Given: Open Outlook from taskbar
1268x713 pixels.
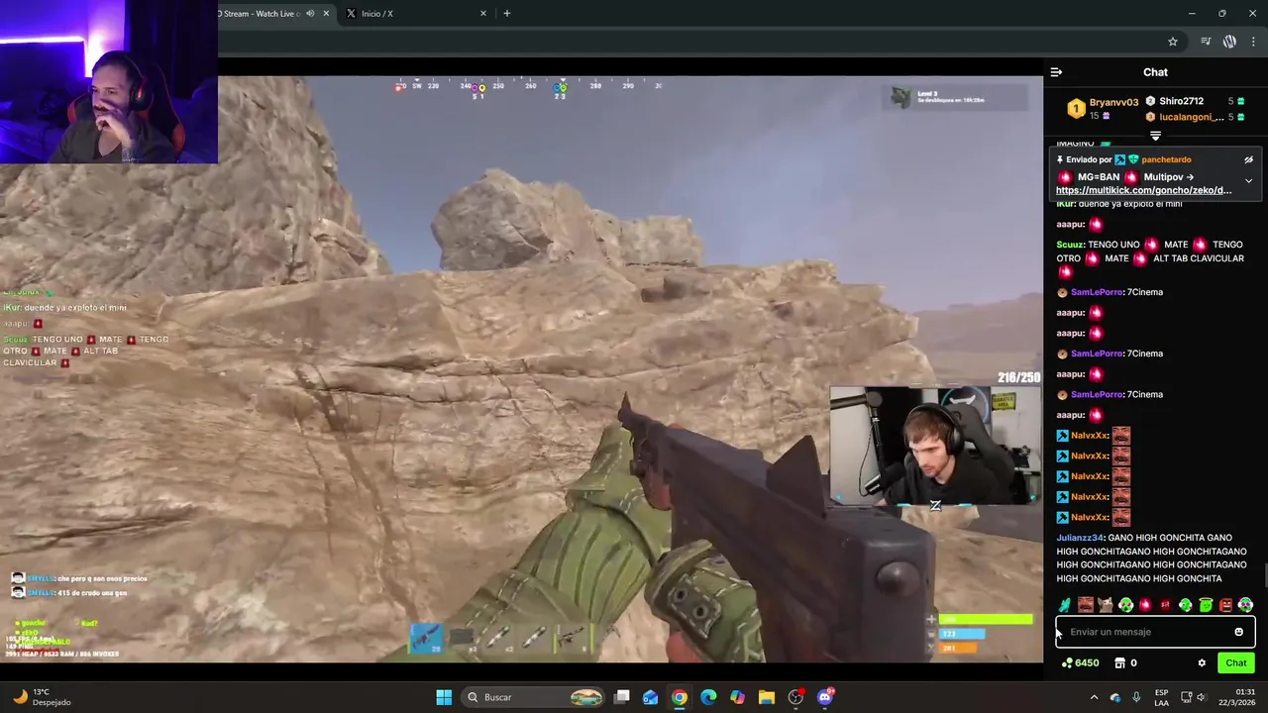Looking at the screenshot, I should point(650,697).
